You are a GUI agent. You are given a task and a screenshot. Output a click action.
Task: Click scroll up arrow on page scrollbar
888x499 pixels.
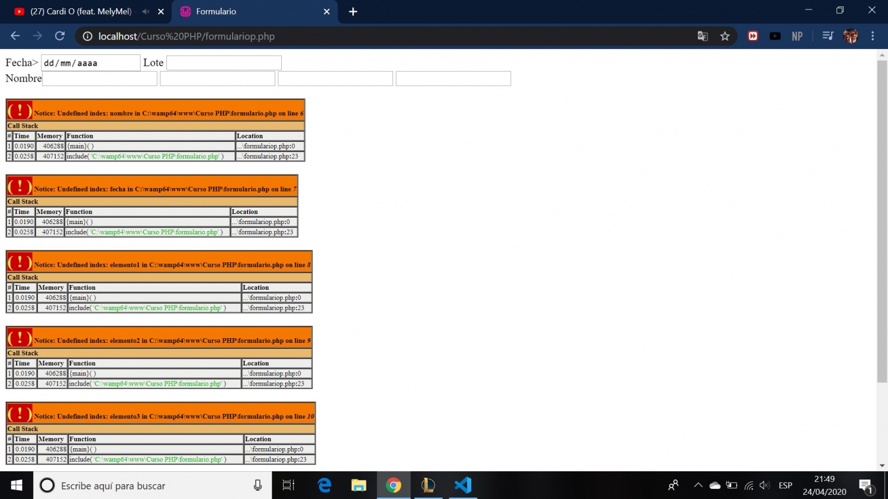point(882,54)
